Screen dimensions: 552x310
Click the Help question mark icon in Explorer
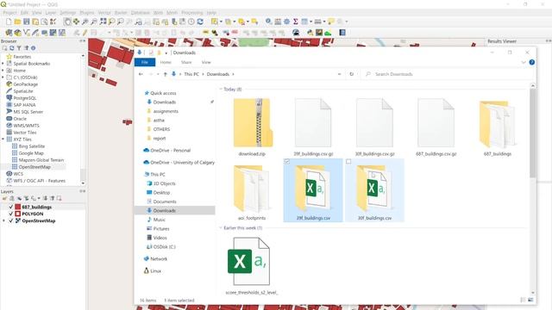click(x=531, y=62)
